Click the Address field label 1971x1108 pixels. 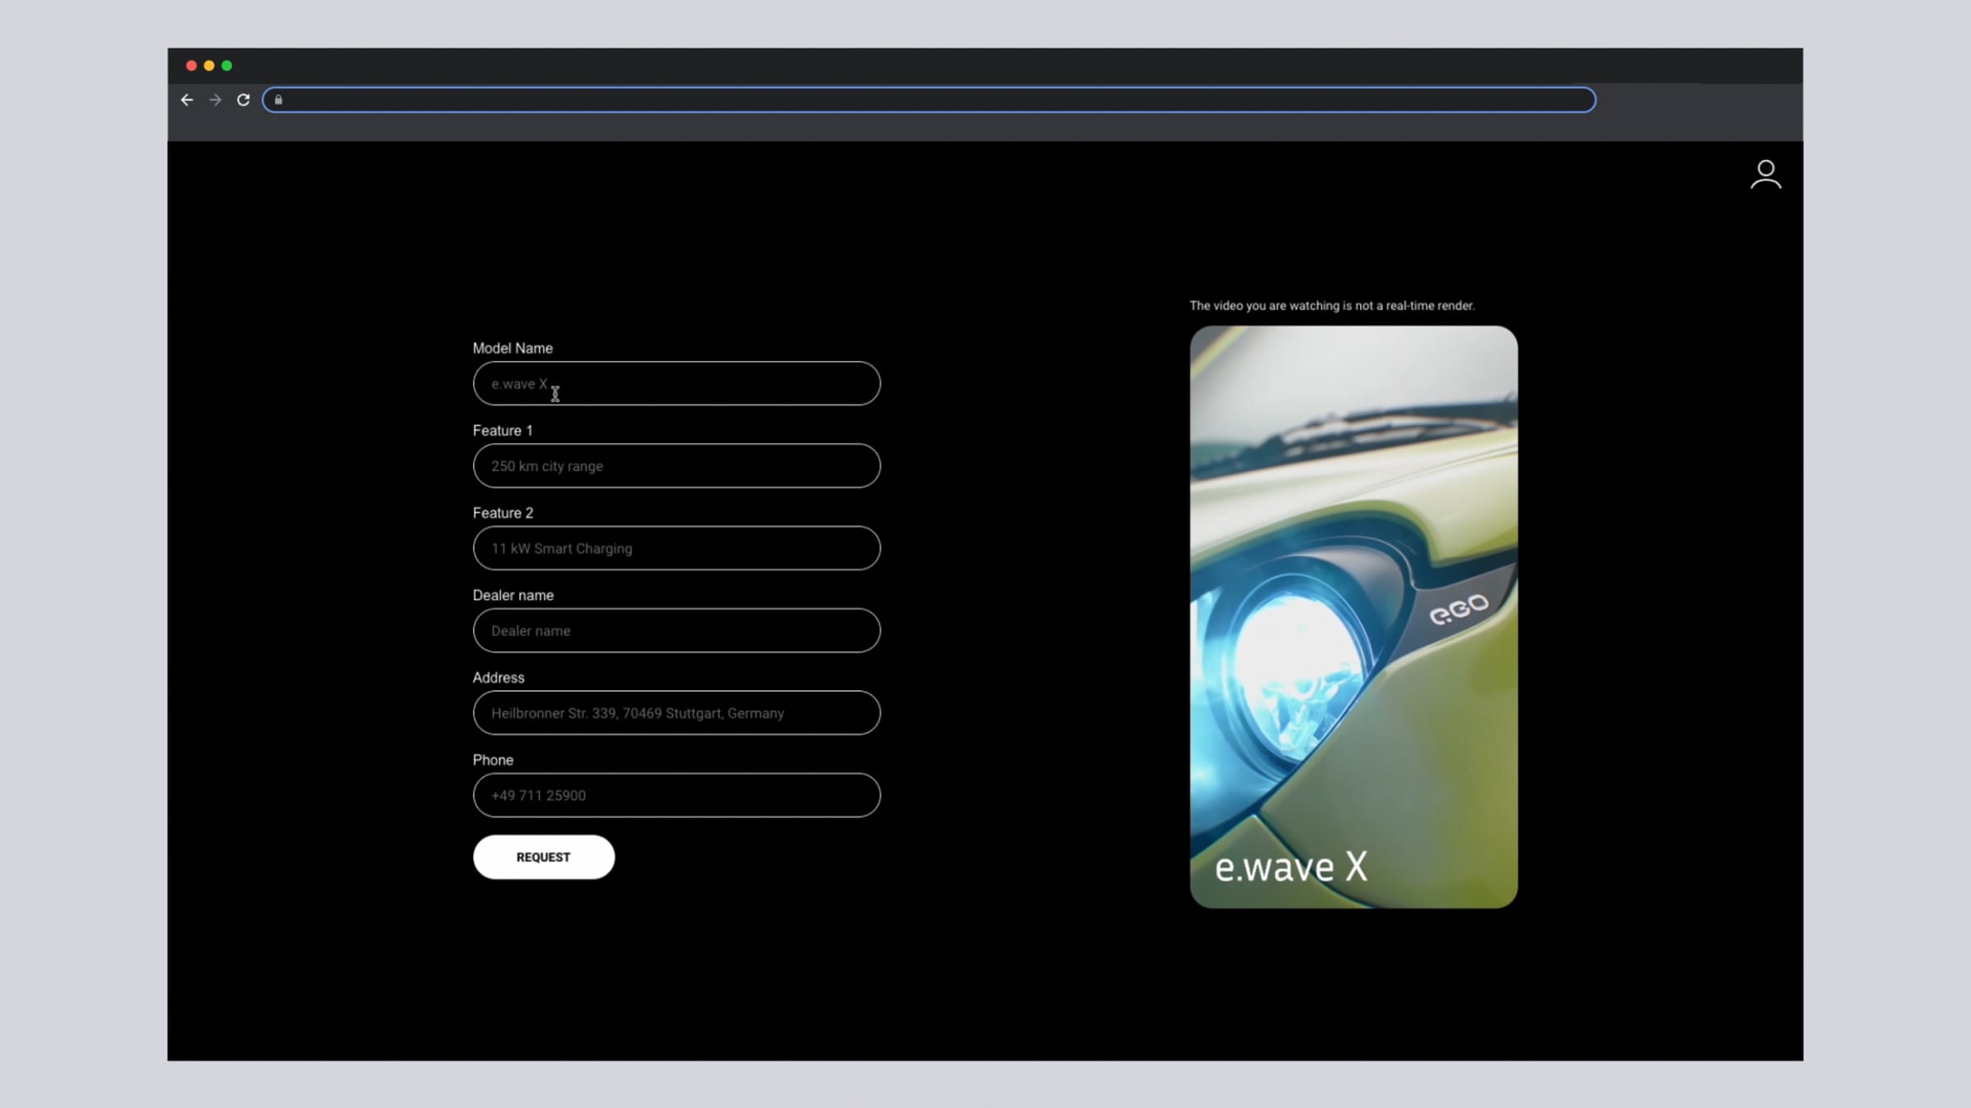pos(498,677)
